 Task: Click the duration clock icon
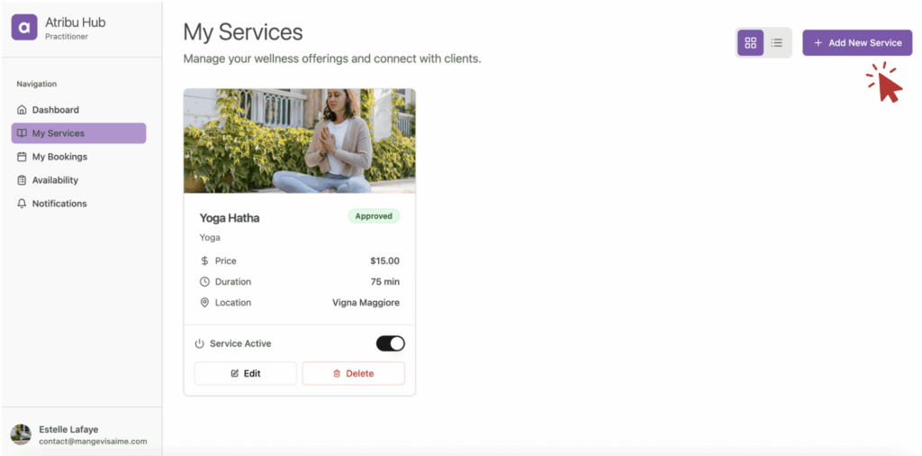(204, 282)
